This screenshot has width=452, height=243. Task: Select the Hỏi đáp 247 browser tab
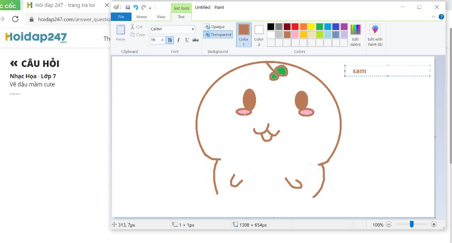click(x=65, y=5)
